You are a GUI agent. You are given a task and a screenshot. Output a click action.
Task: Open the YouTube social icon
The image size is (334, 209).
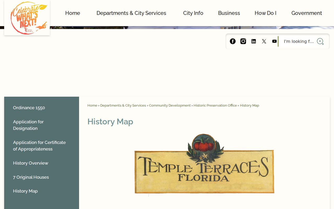pos(275,41)
